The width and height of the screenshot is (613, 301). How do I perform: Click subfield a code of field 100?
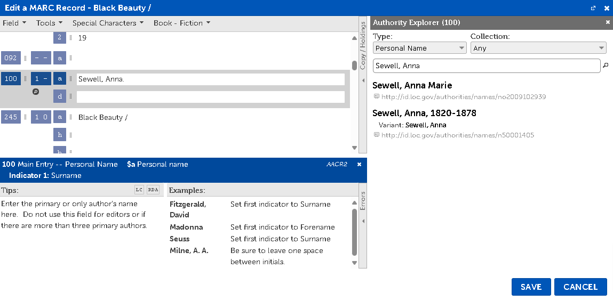pyautogui.click(x=60, y=78)
